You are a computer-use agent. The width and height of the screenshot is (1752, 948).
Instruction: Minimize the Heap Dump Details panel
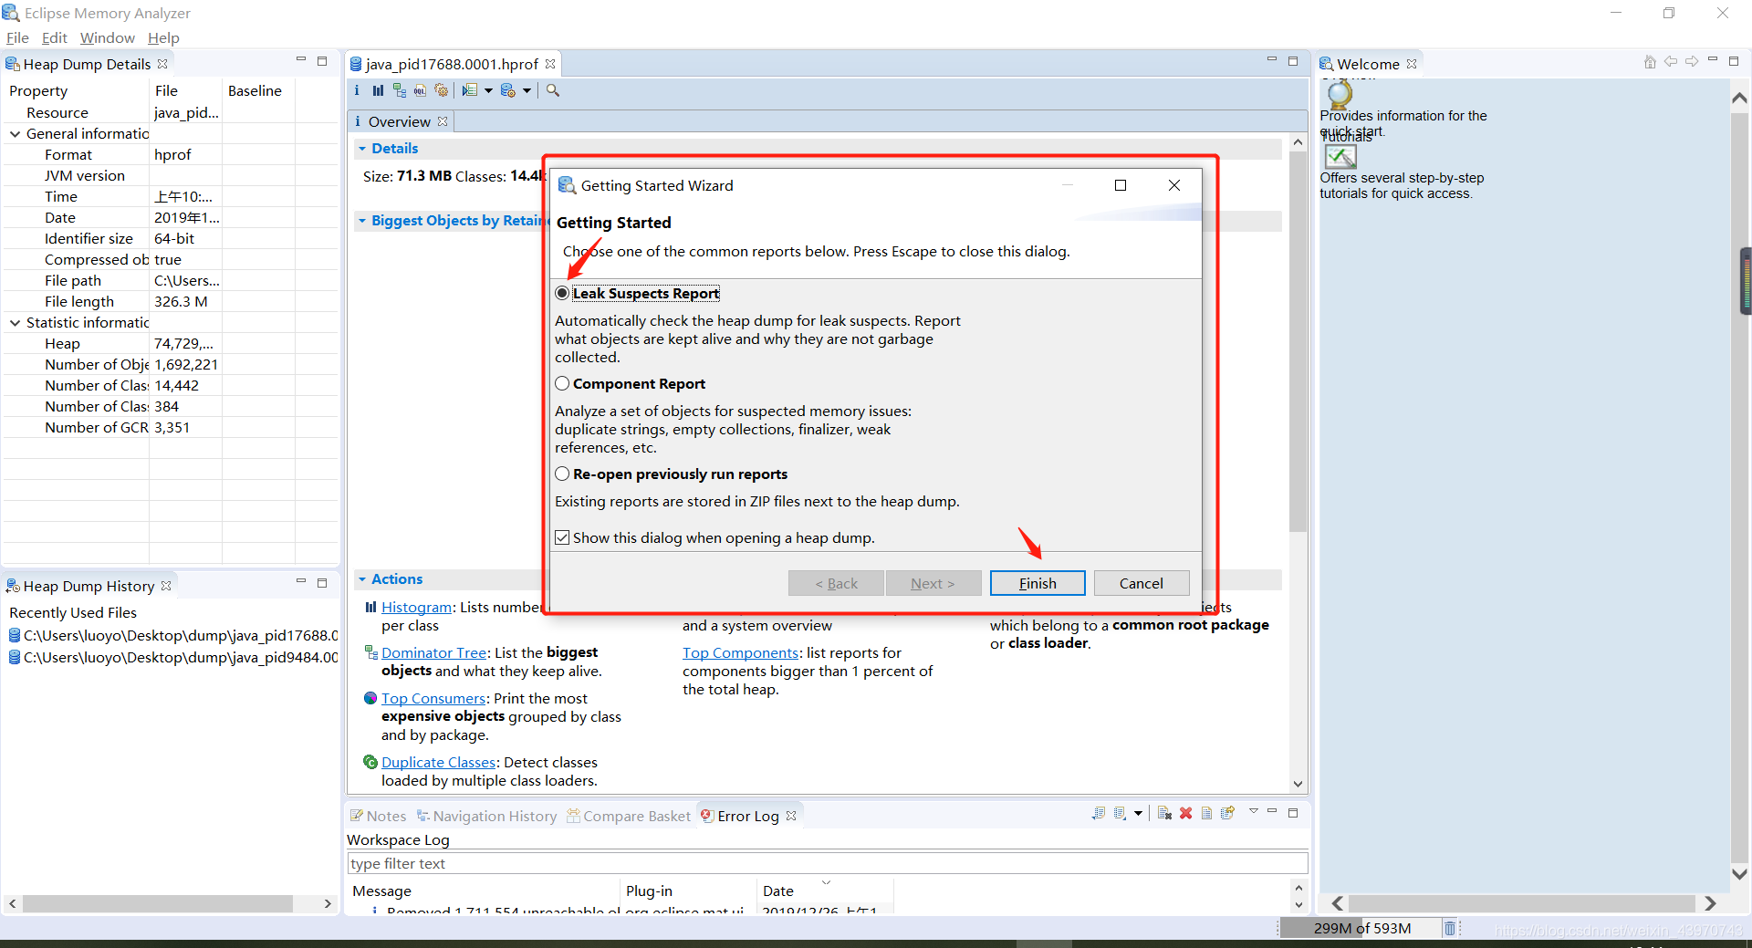(301, 60)
